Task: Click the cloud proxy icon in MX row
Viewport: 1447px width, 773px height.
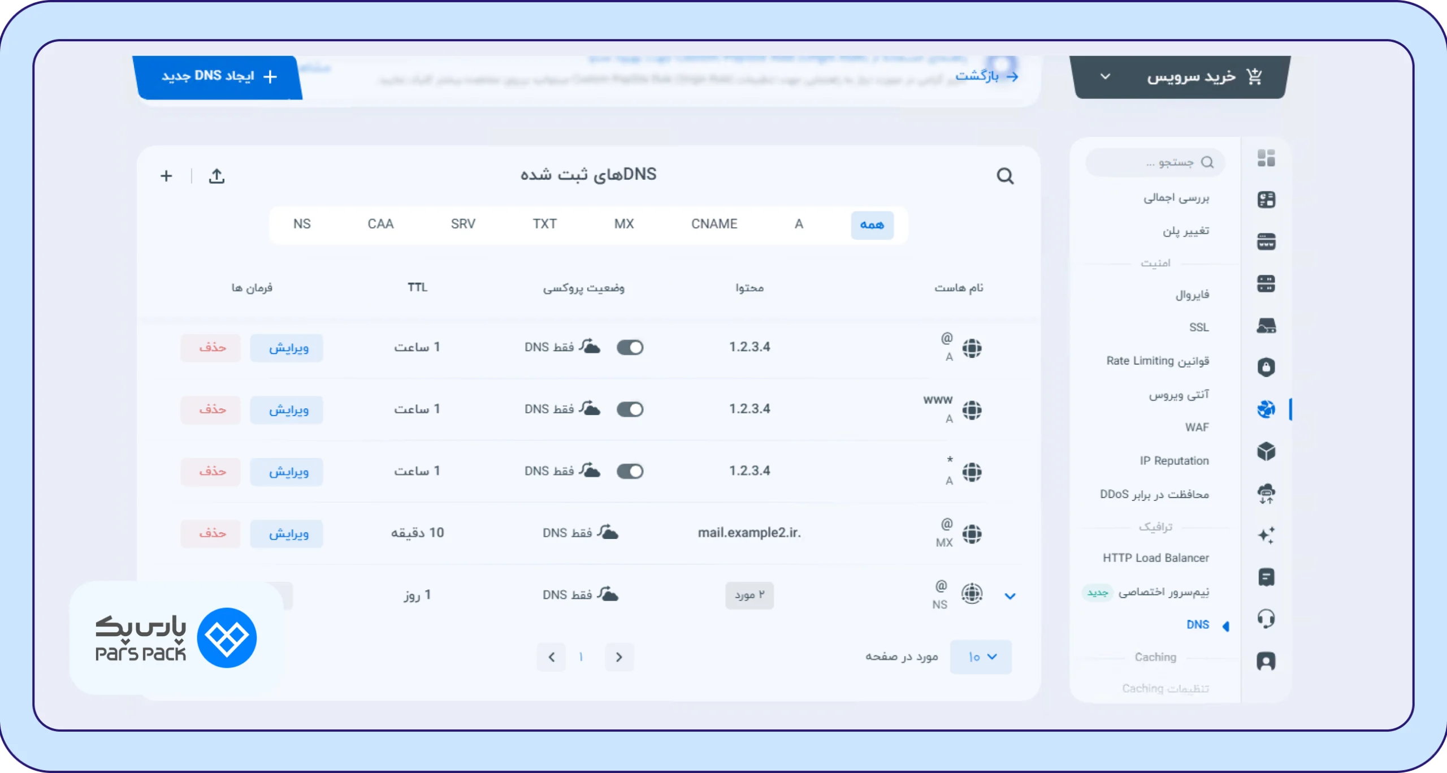Action: (608, 532)
